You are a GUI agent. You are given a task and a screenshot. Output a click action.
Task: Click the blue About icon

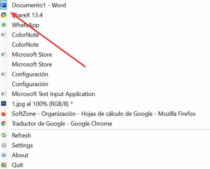[4, 155]
